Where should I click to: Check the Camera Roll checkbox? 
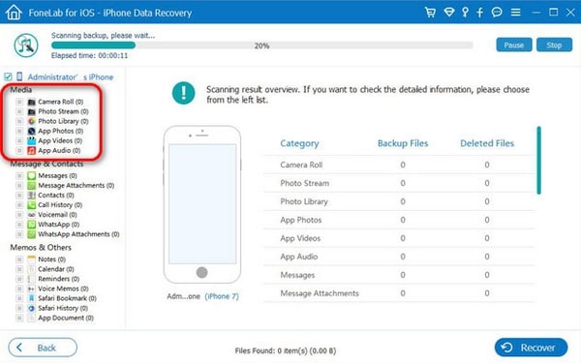point(19,102)
